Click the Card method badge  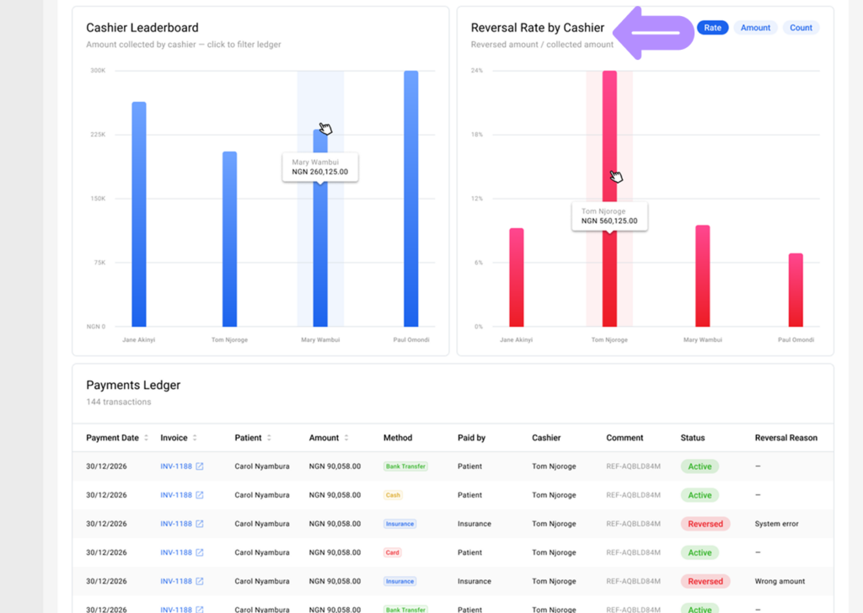(x=393, y=552)
